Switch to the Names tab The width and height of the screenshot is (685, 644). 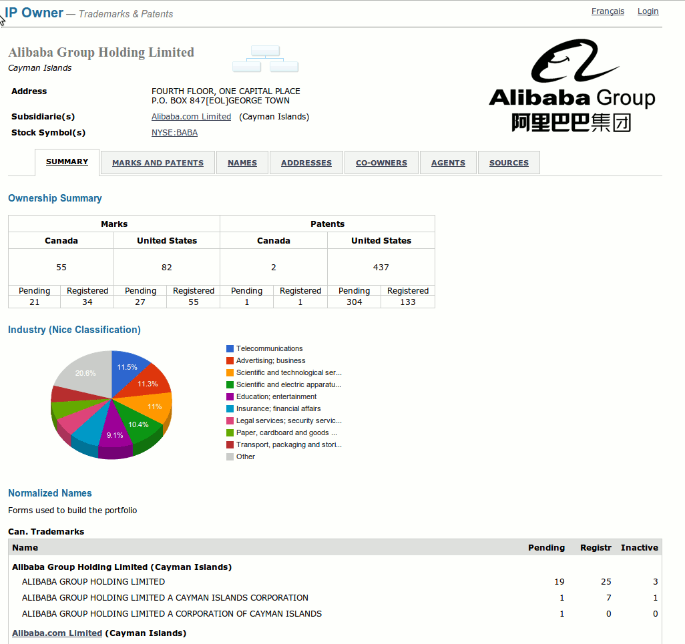pyautogui.click(x=242, y=163)
